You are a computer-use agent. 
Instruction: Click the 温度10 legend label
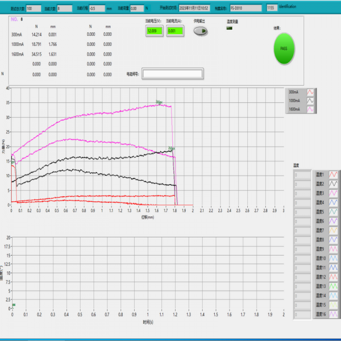(319, 258)
